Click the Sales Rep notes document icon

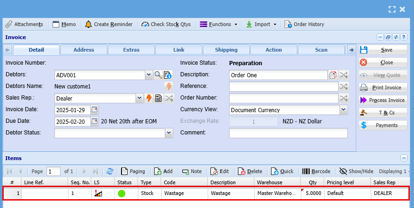click(158, 98)
